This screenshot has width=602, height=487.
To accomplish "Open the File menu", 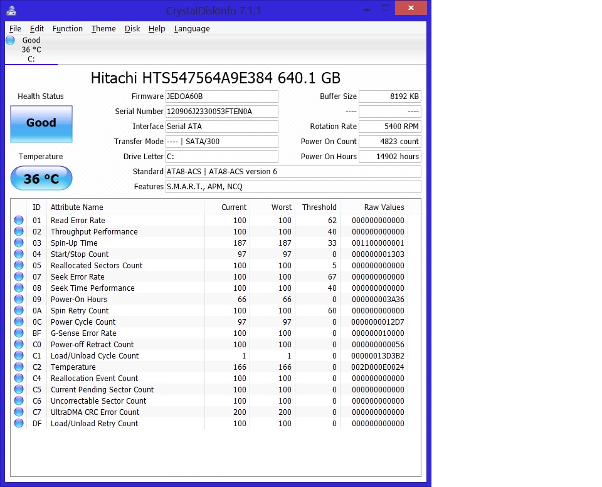I will [x=15, y=29].
